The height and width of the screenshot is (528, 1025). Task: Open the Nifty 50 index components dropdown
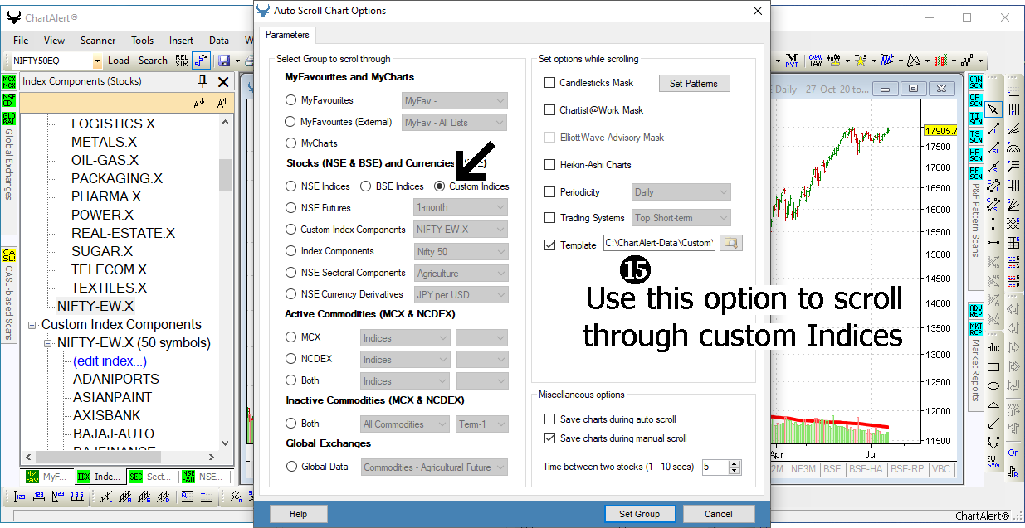461,251
